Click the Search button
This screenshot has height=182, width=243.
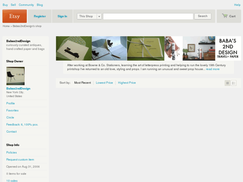point(203,16)
